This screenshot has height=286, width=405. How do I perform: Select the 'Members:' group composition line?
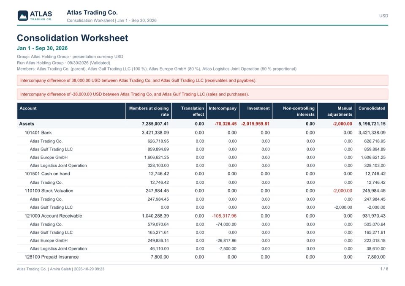pos(157,69)
